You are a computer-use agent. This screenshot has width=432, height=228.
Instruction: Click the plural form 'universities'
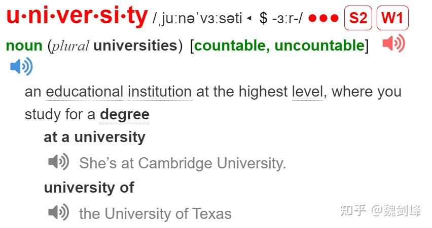point(135,45)
